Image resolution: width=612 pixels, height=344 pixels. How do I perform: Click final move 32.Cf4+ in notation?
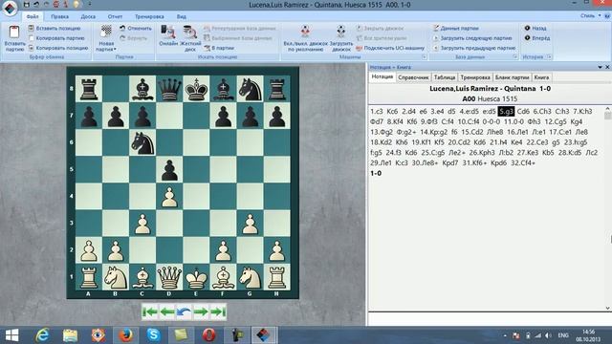(523, 163)
